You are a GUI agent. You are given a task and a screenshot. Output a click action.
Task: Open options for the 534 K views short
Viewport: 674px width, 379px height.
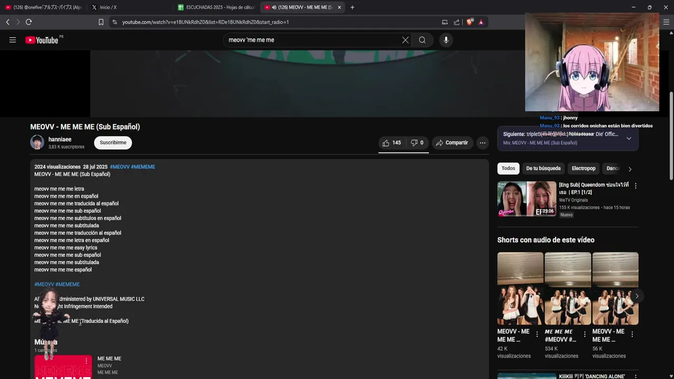pyautogui.click(x=584, y=334)
